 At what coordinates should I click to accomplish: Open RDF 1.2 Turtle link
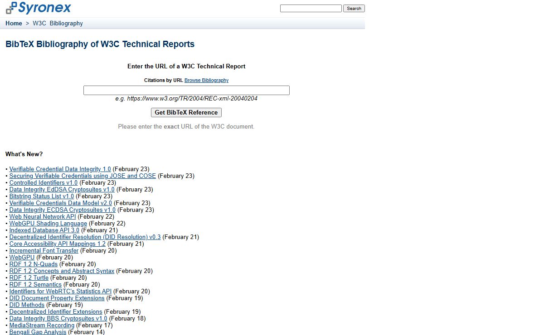tap(29, 278)
